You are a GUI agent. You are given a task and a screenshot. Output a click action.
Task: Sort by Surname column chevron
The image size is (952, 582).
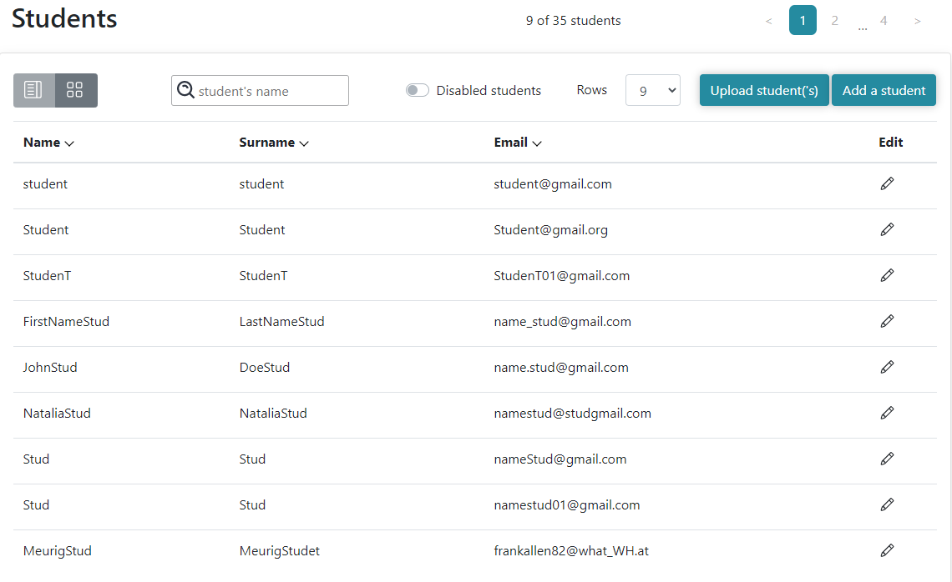tap(304, 143)
